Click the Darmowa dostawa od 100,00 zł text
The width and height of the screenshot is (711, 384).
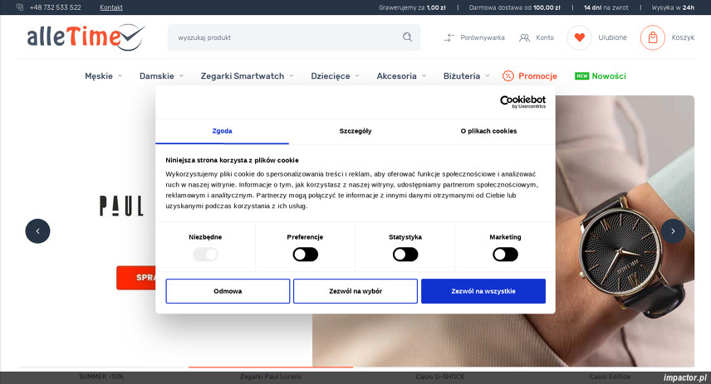tap(514, 7)
